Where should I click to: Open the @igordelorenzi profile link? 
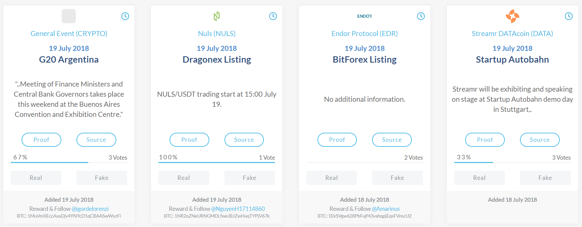tap(90, 209)
